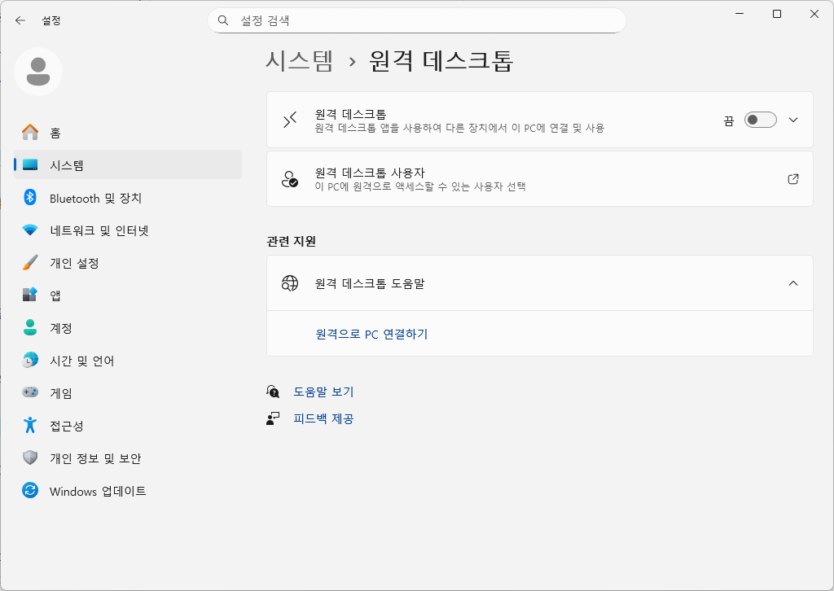Click the remote desktop users icon
Image resolution: width=834 pixels, height=591 pixels.
point(290,179)
